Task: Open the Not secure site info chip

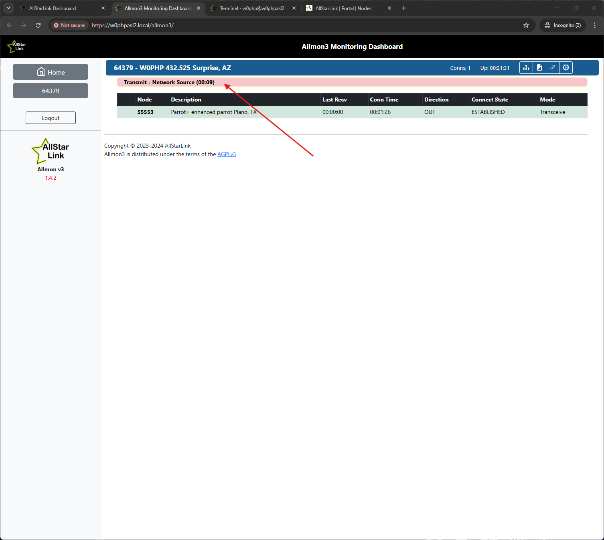Action: coord(69,25)
